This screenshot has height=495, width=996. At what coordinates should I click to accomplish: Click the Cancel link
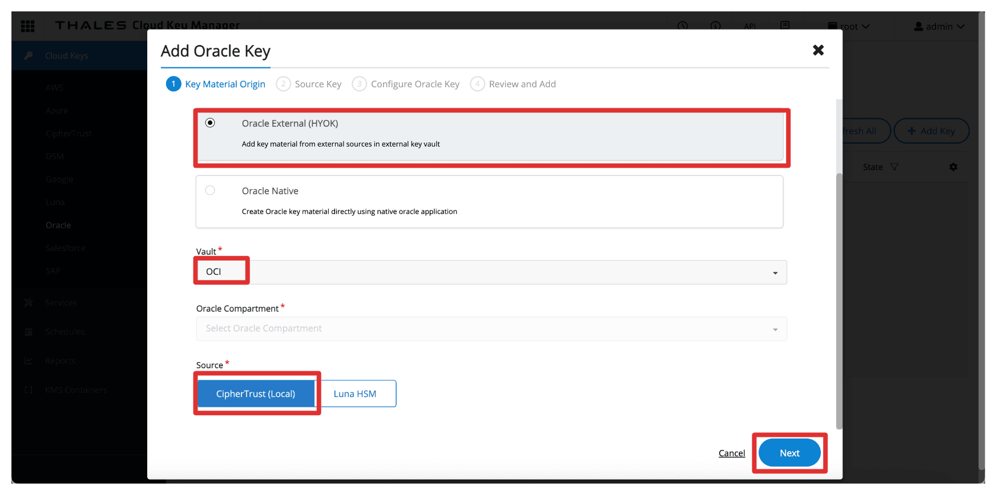[x=732, y=453]
